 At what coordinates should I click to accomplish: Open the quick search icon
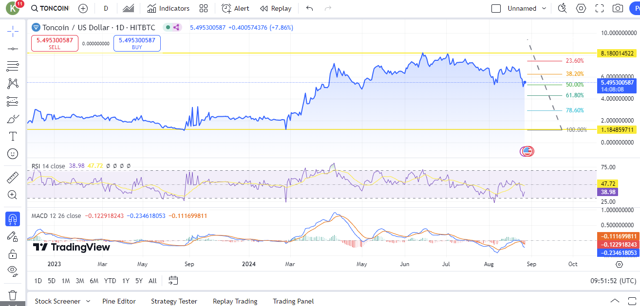563,8
